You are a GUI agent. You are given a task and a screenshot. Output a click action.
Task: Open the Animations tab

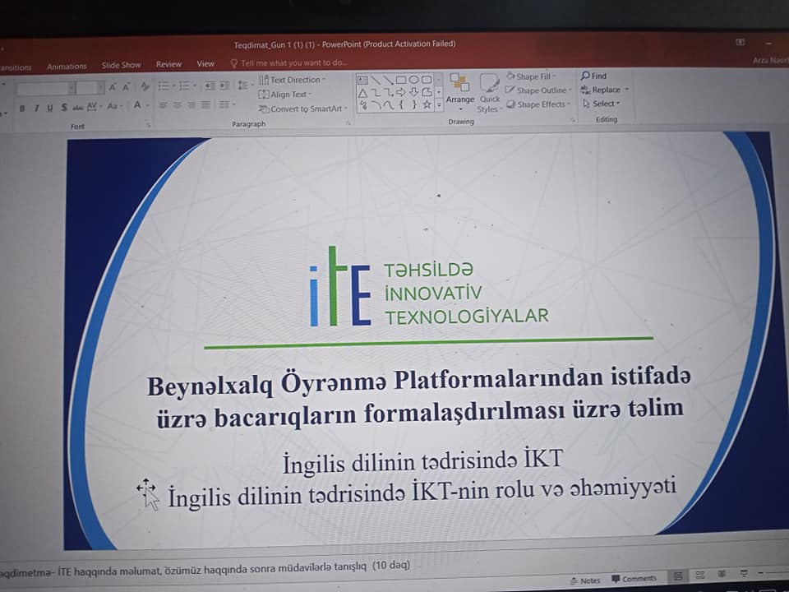pyautogui.click(x=67, y=66)
